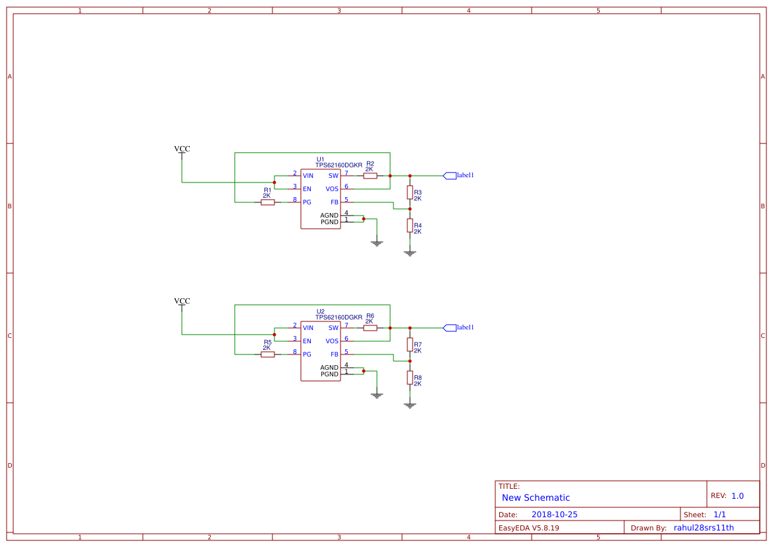
Task: Select resistor R1 on the PG line
Action: click(x=267, y=202)
